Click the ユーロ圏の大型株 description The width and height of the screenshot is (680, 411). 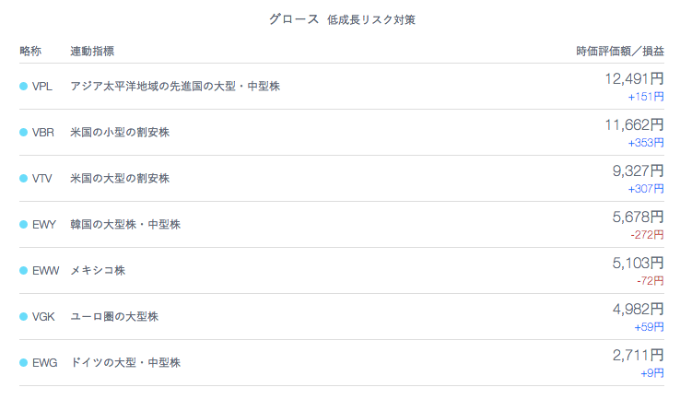coord(114,316)
